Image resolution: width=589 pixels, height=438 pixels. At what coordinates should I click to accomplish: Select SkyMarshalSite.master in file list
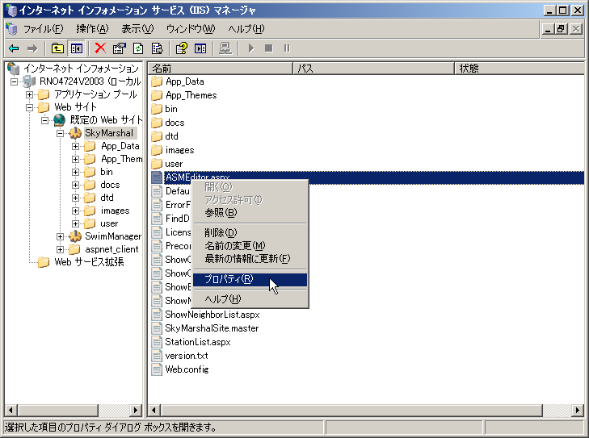(x=212, y=328)
